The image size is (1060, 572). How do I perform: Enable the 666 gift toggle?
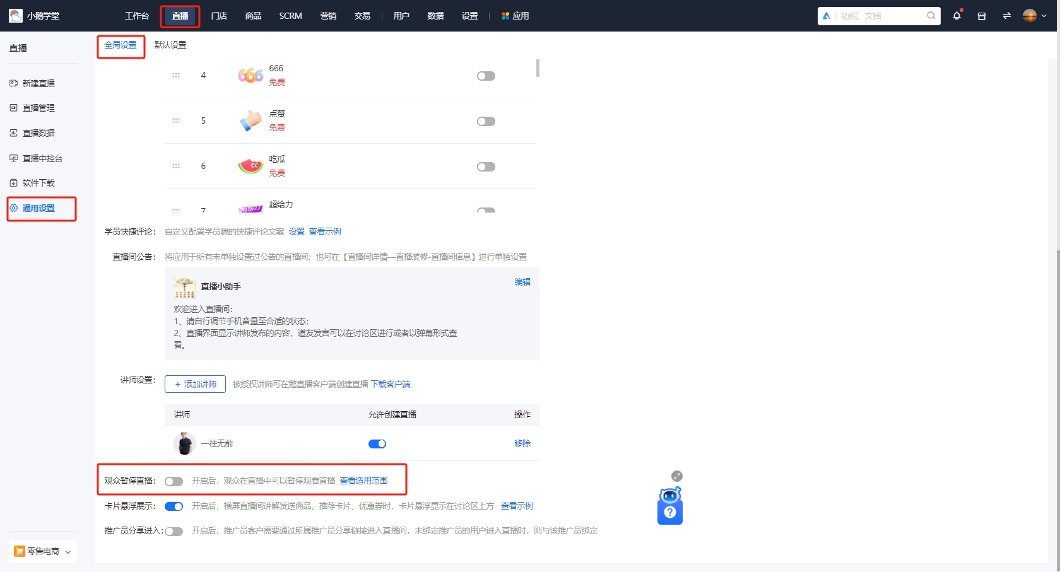coord(486,76)
